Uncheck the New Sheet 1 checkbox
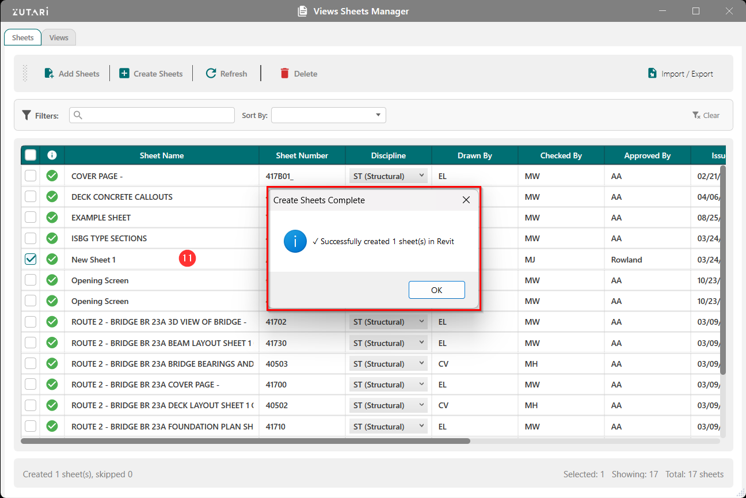The height and width of the screenshot is (498, 746). coord(31,260)
